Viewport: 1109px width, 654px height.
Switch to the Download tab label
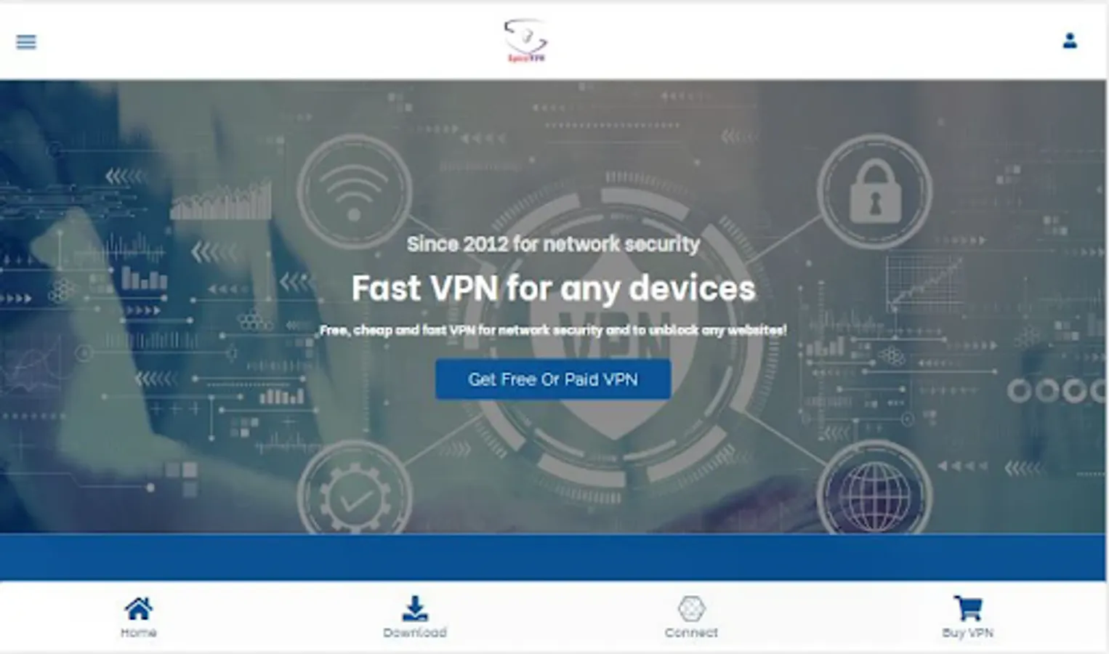pyautogui.click(x=415, y=633)
